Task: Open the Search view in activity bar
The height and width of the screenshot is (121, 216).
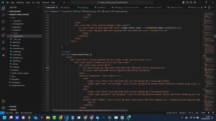Action: pos(3,15)
